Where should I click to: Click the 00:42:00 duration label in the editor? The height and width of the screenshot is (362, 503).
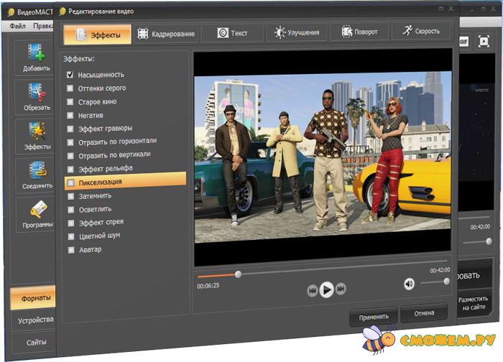click(x=440, y=270)
